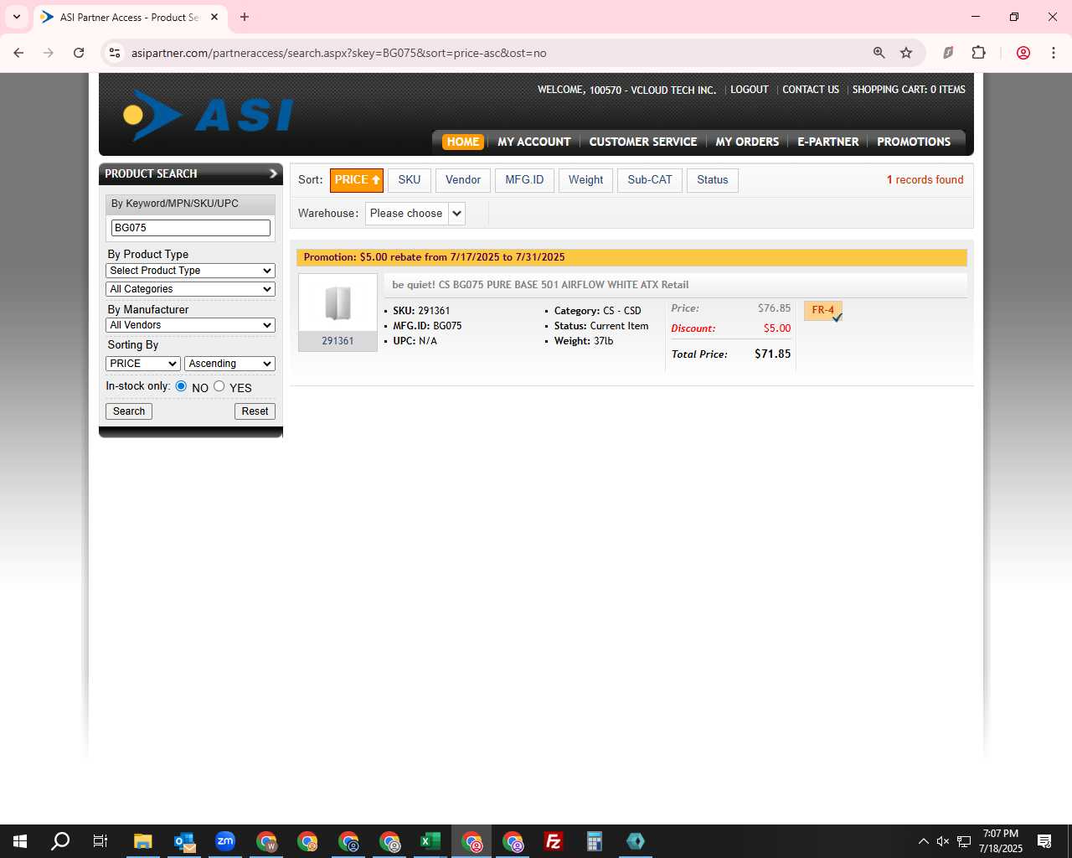Click the keyword field containing BG075
This screenshot has height=858, width=1072.
click(x=191, y=228)
